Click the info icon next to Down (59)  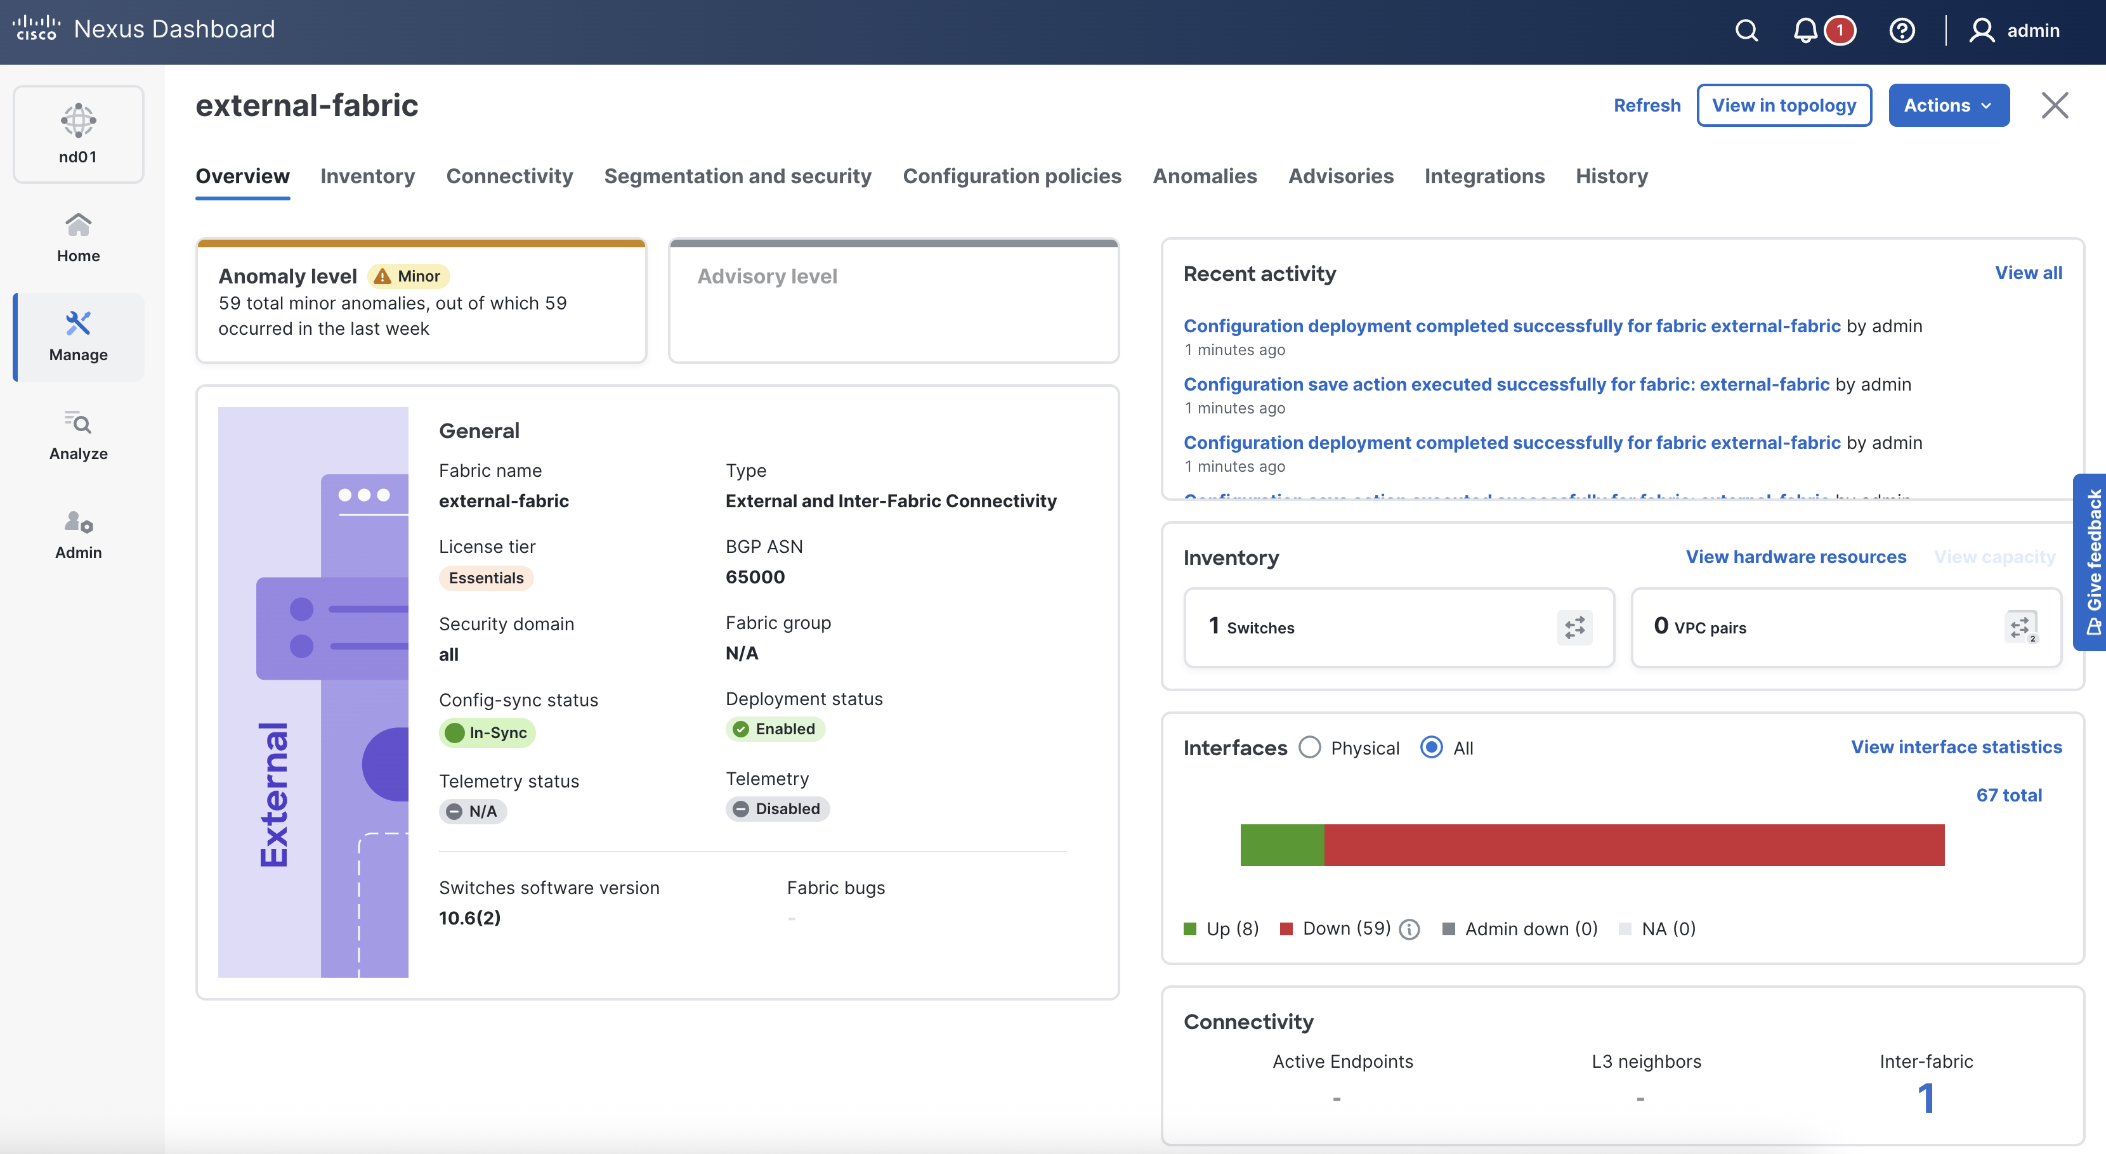pyautogui.click(x=1409, y=930)
